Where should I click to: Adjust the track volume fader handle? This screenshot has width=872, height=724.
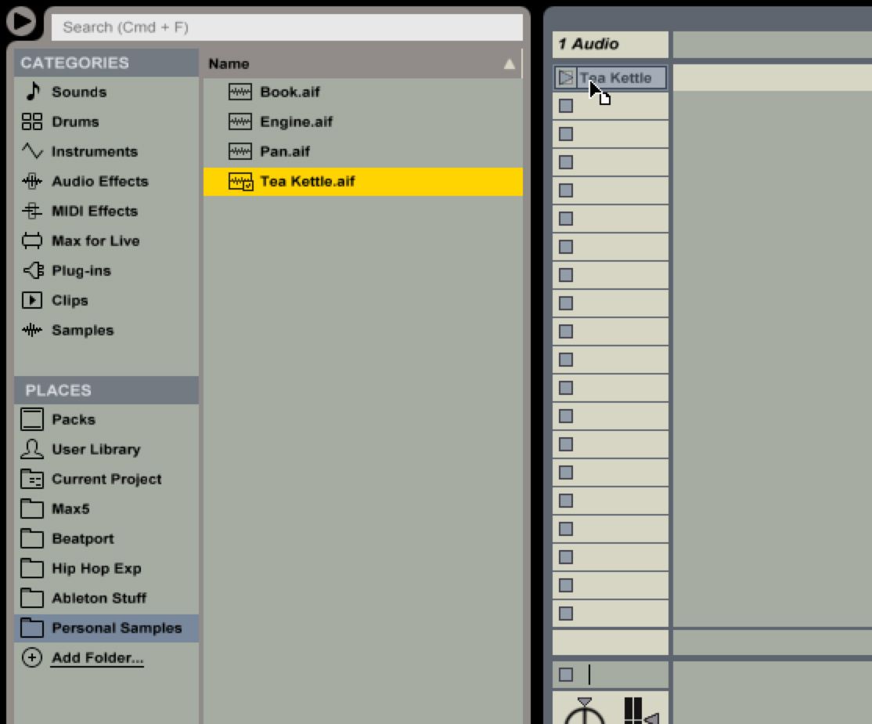652,718
